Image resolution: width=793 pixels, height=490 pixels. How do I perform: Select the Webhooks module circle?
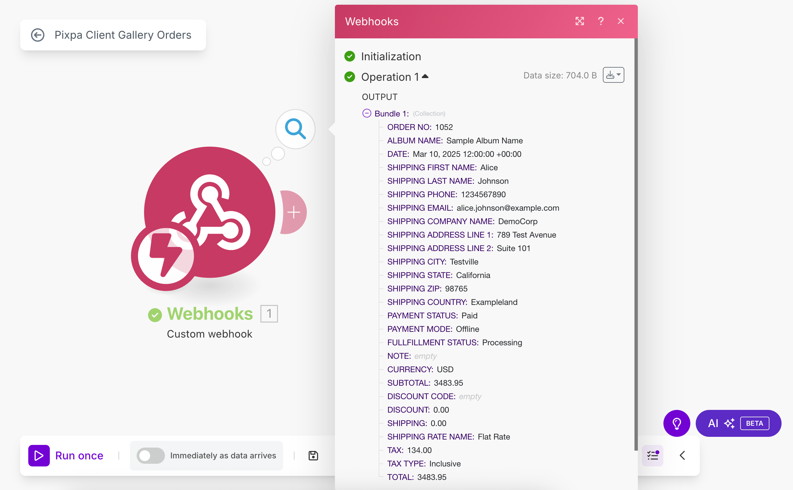pos(210,212)
